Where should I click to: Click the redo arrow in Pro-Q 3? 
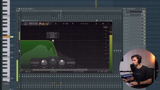[x=59, y=24]
